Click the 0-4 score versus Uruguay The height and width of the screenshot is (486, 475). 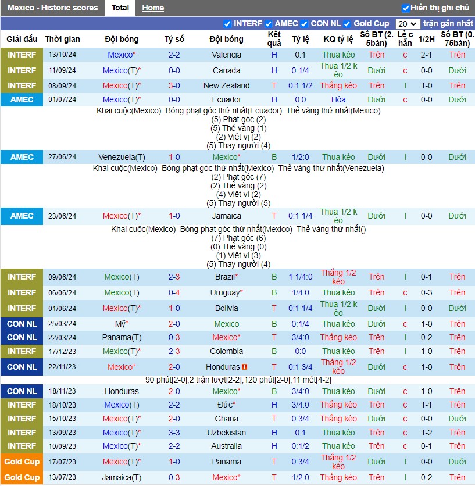[x=174, y=292]
